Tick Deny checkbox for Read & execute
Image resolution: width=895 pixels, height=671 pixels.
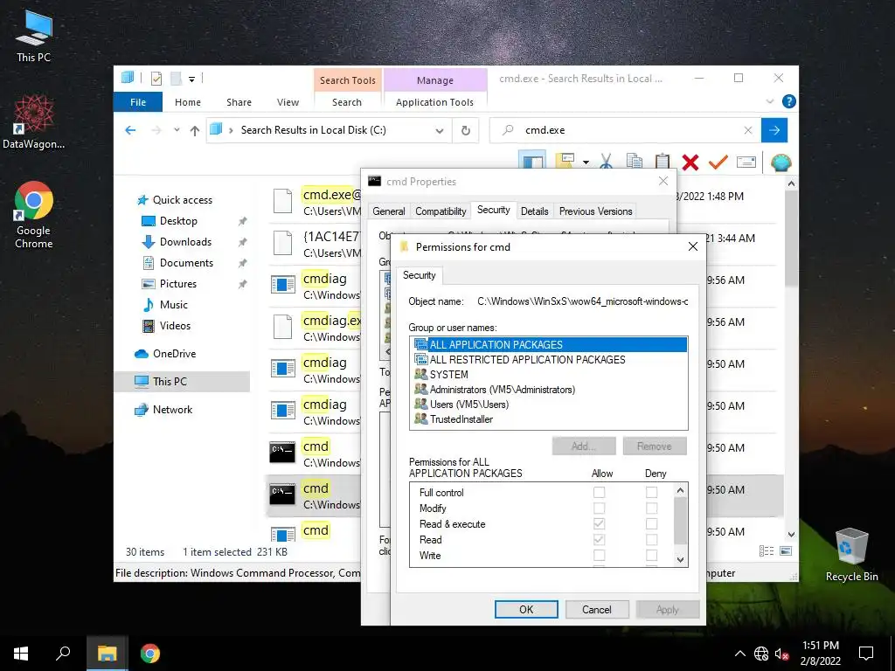tap(651, 524)
